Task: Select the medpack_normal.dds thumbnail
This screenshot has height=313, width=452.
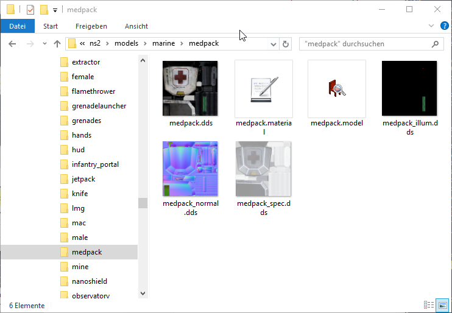Action: pos(190,169)
